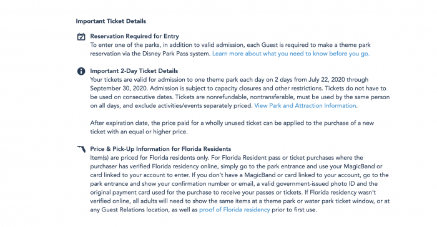Image resolution: width=437 pixels, height=227 pixels.
Task: Open the View Park and Attraction Information link
Action: tap(305, 105)
